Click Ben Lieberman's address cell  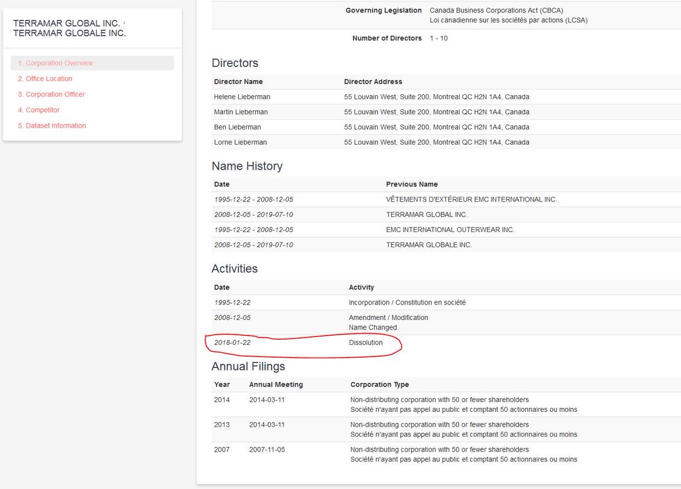coord(436,127)
